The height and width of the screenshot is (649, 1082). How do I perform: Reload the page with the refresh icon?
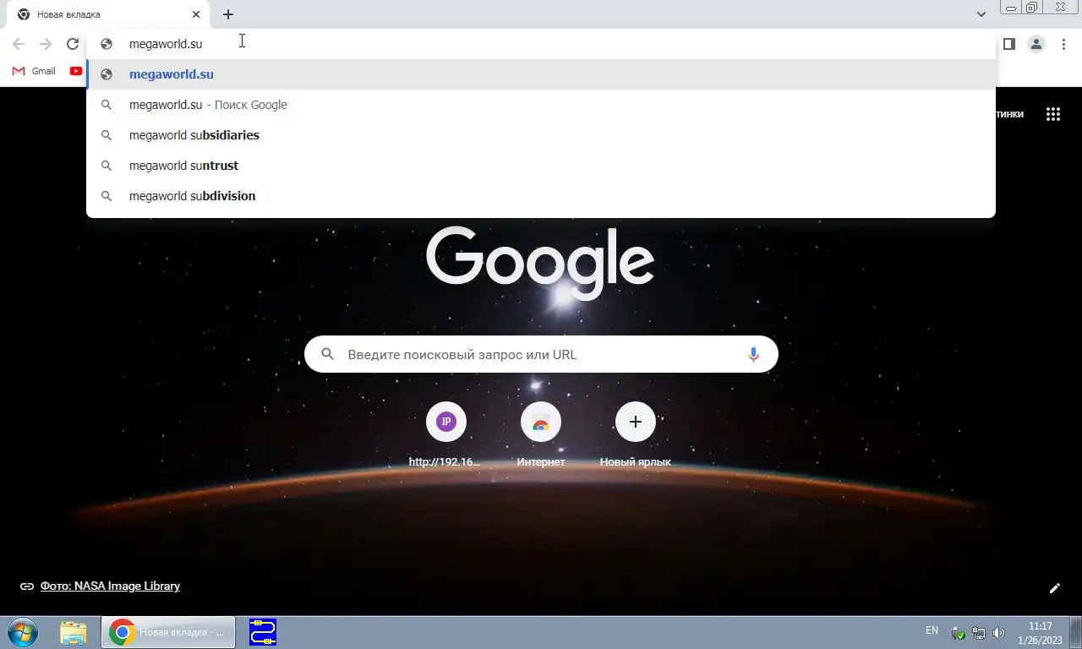pyautogui.click(x=73, y=44)
